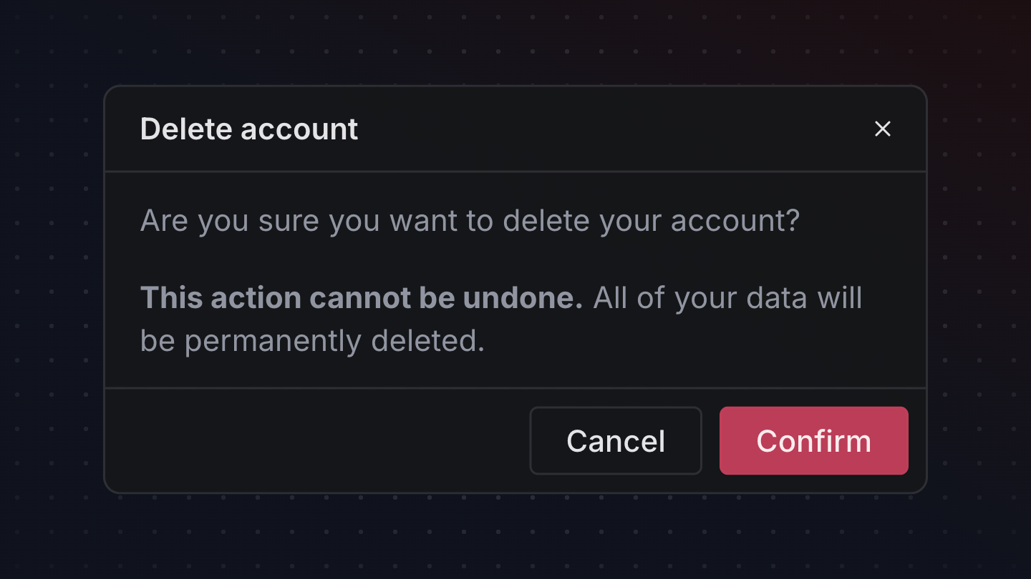Click the dark backdrop below the dialog box
Image resolution: width=1031 pixels, height=579 pixels.
click(515, 536)
